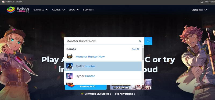
Task: Click the blue search magnifier button
Action: [x=148, y=41]
